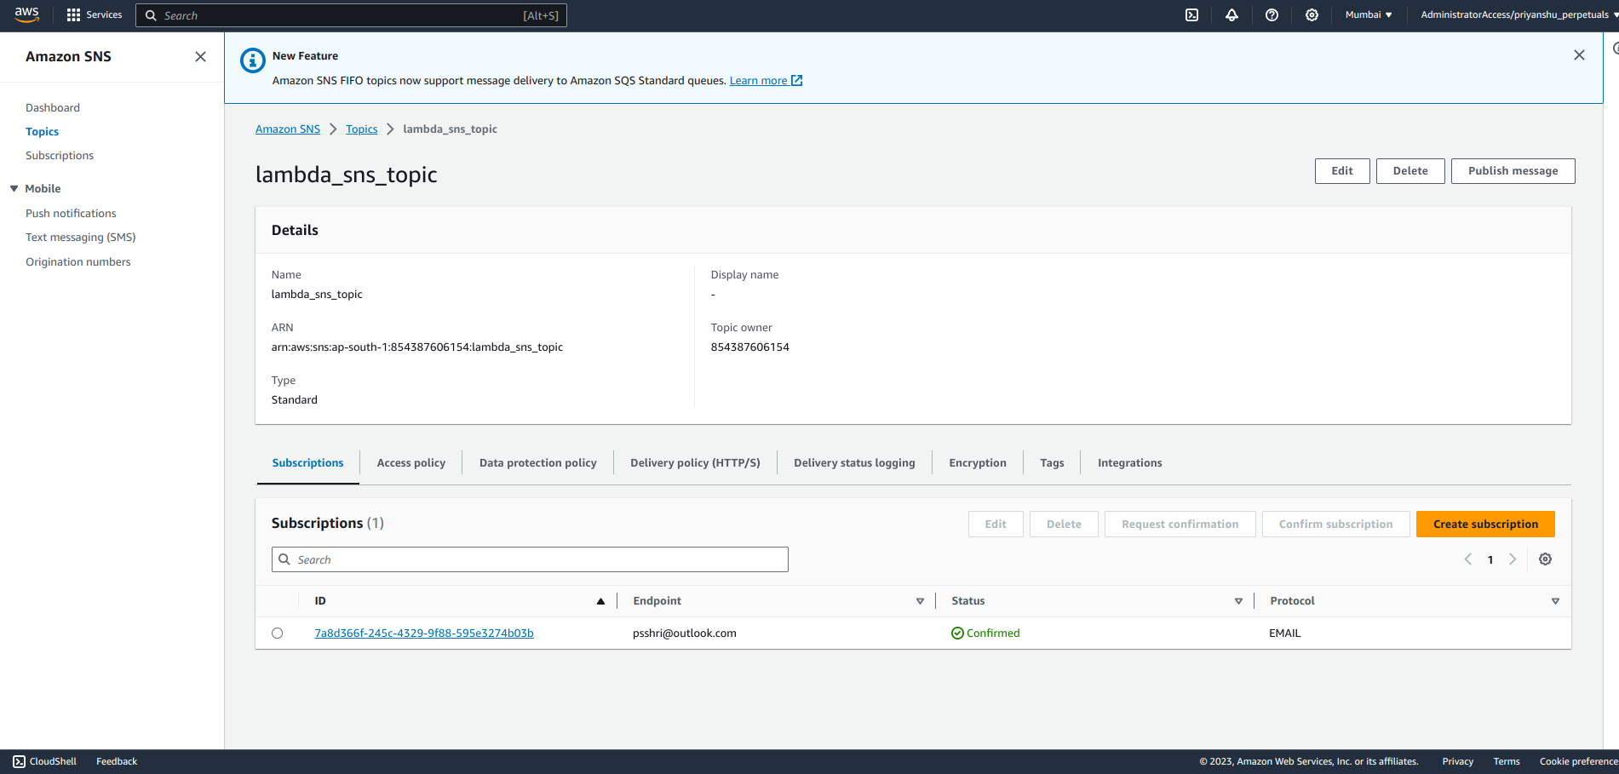Viewport: 1619px width, 774px height.
Task: Sort subscriptions by ID ascending arrow
Action: click(600, 601)
